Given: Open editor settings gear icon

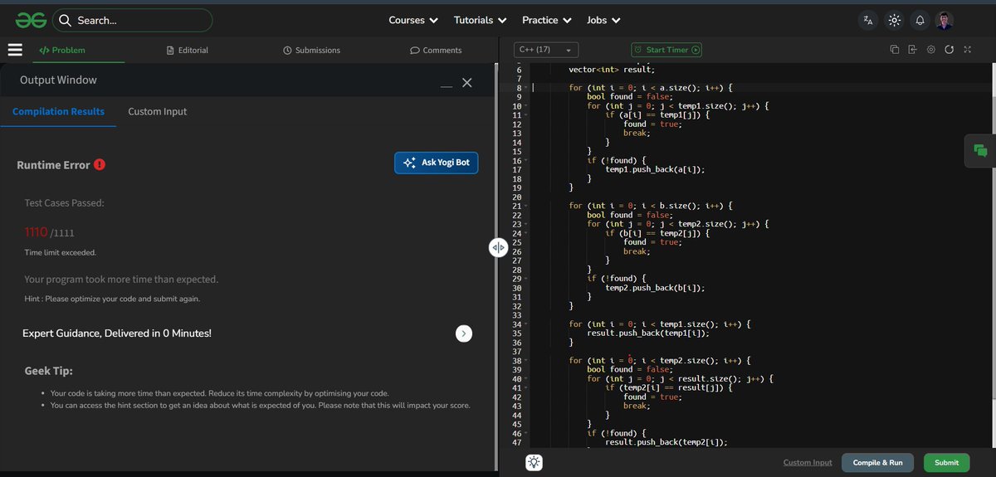Looking at the screenshot, I should (x=930, y=50).
